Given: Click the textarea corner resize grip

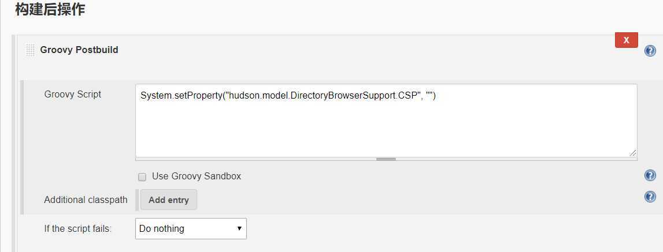Looking at the screenshot, I should pos(632,153).
